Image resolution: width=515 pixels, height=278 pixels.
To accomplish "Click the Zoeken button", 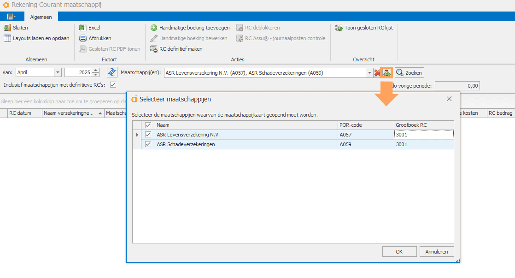I will [x=409, y=73].
